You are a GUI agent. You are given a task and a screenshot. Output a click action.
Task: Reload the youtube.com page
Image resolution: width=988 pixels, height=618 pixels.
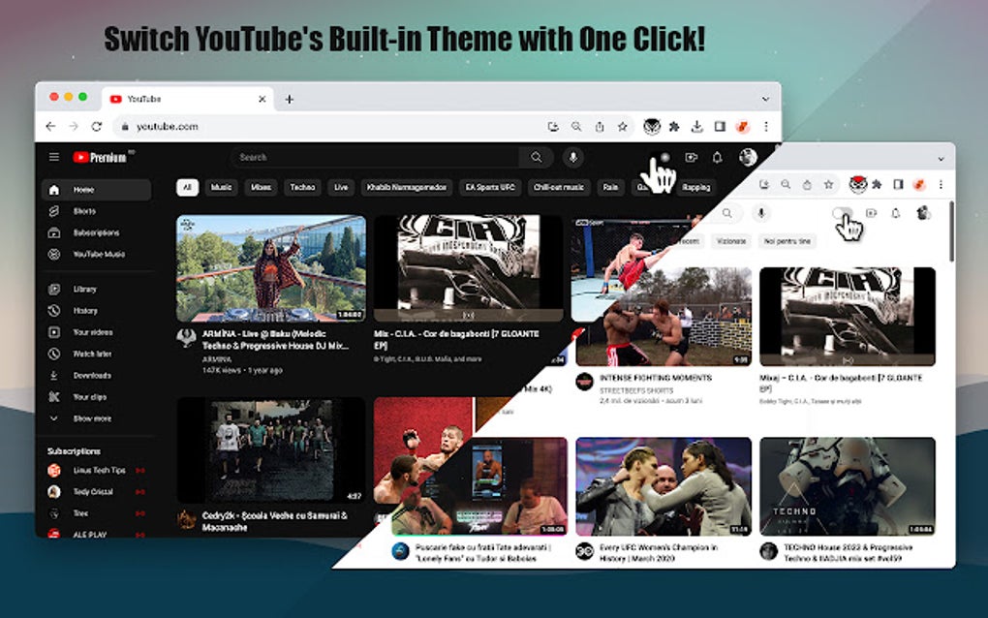[x=97, y=127]
